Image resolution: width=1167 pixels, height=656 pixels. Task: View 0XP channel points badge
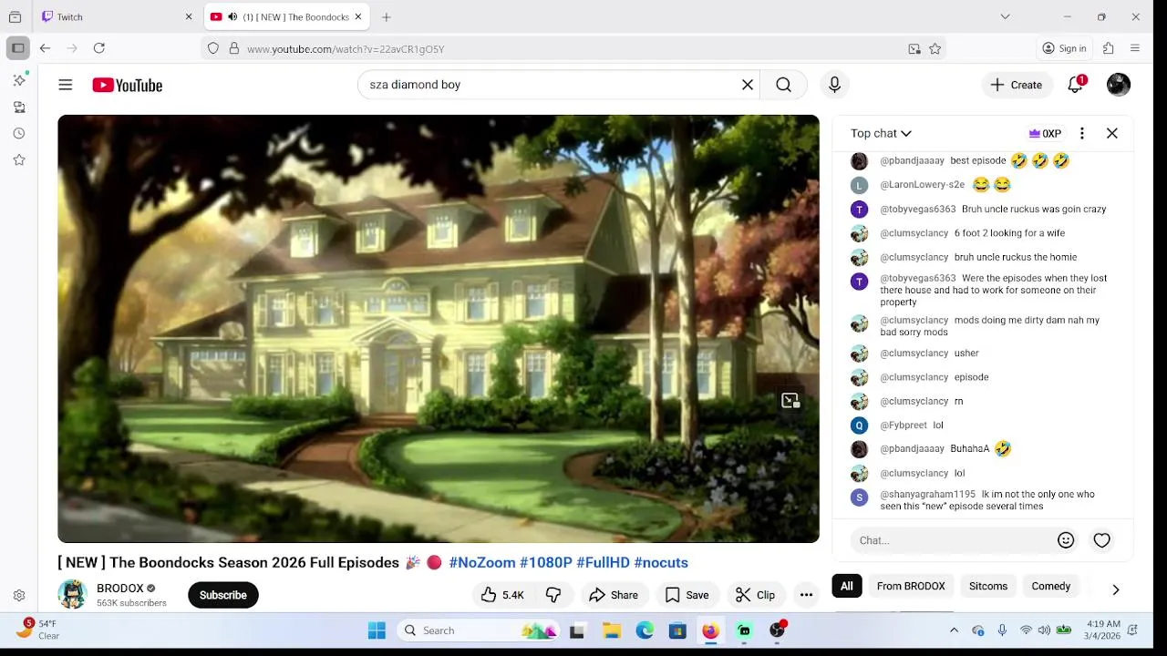pyautogui.click(x=1045, y=134)
